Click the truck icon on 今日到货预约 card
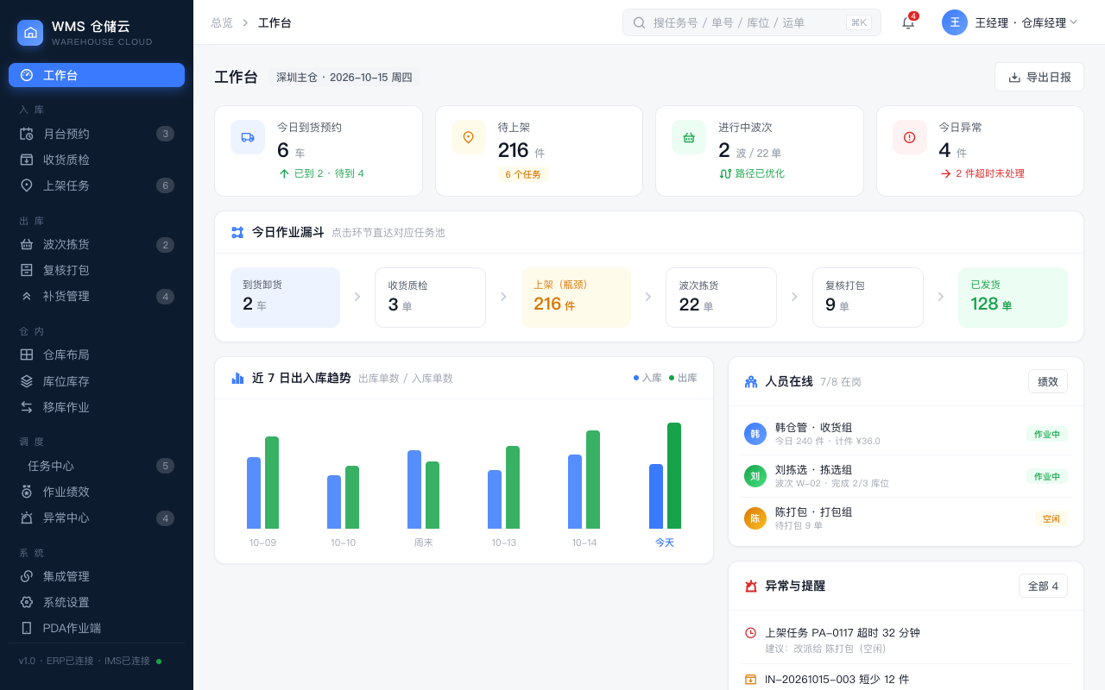 (x=248, y=137)
